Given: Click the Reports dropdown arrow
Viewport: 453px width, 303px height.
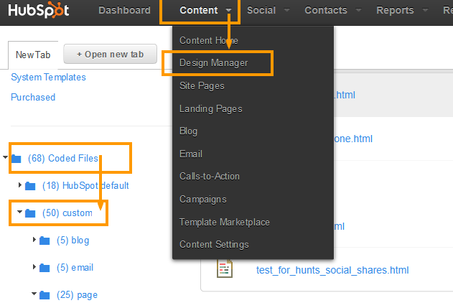Looking at the screenshot, I should [x=425, y=10].
